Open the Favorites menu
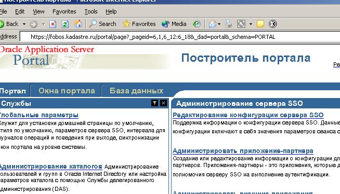The height and width of the screenshot is (194, 340). click(64, 11)
